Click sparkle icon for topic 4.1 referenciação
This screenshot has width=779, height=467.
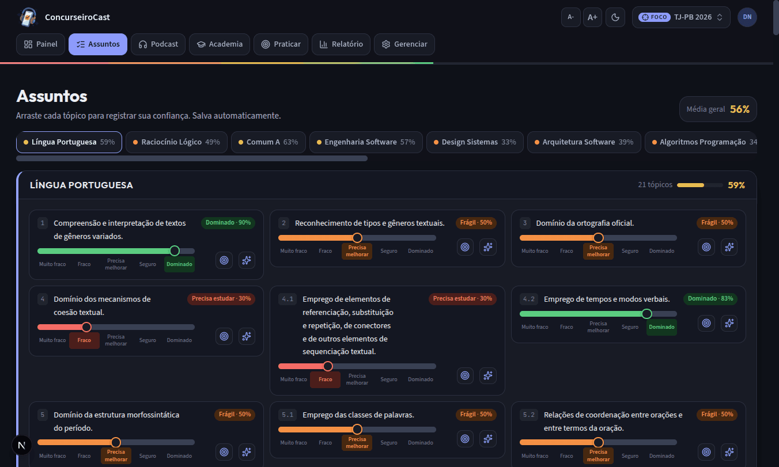[488, 375]
